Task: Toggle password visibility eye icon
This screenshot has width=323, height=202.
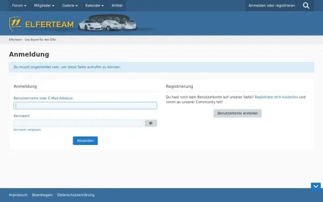Action: (x=151, y=123)
